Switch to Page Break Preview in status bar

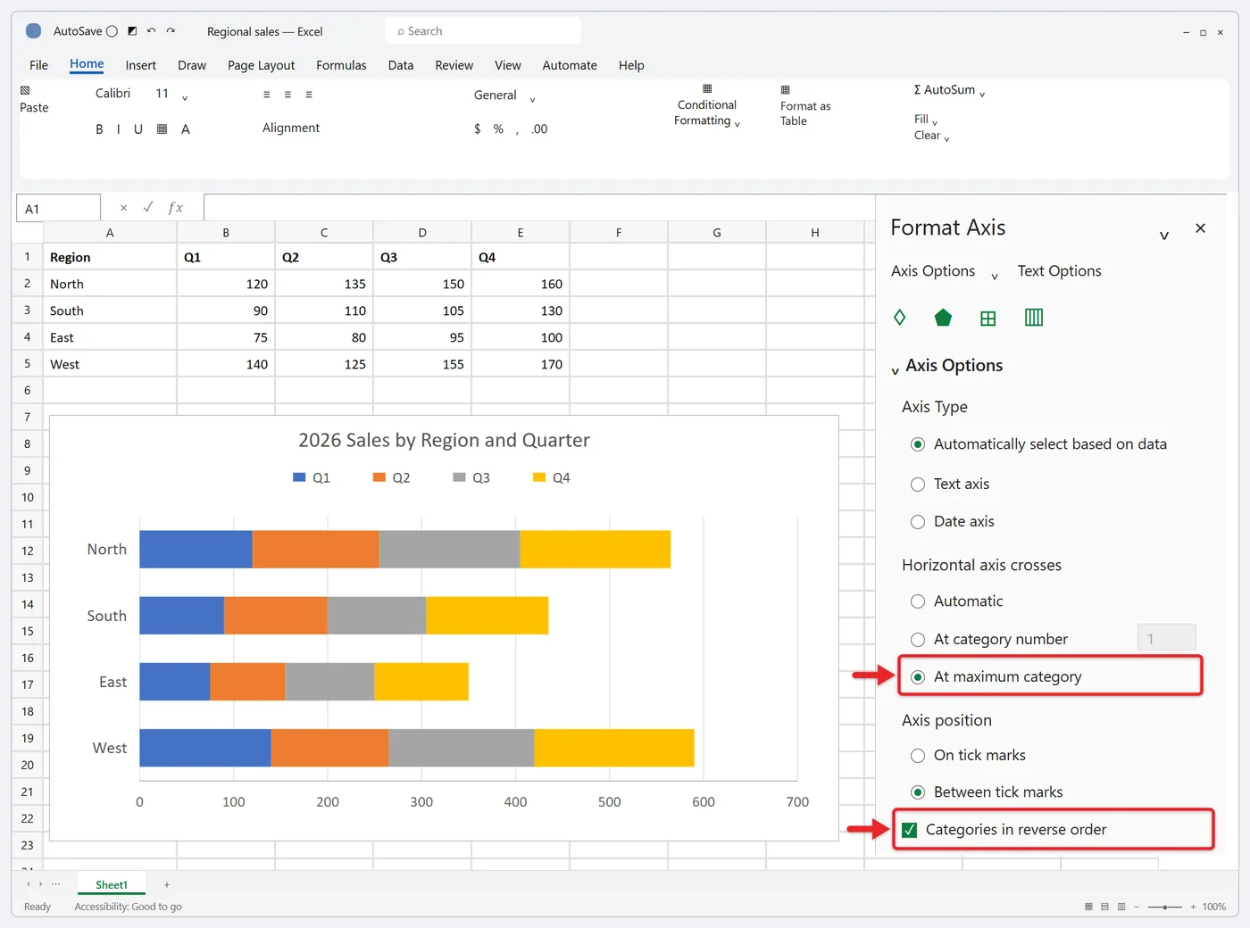tap(1121, 907)
